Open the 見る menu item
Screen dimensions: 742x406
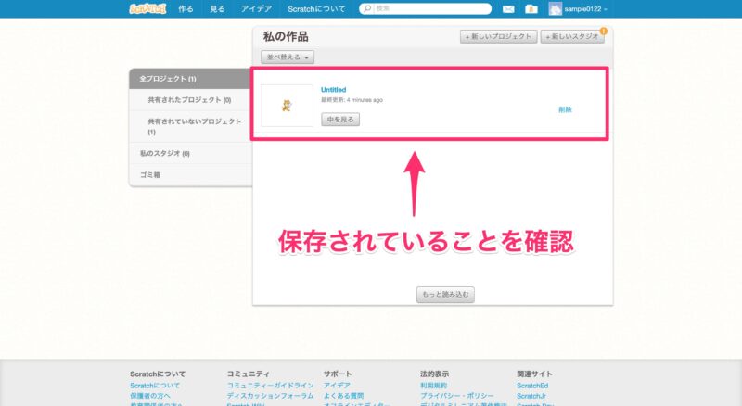point(217,9)
